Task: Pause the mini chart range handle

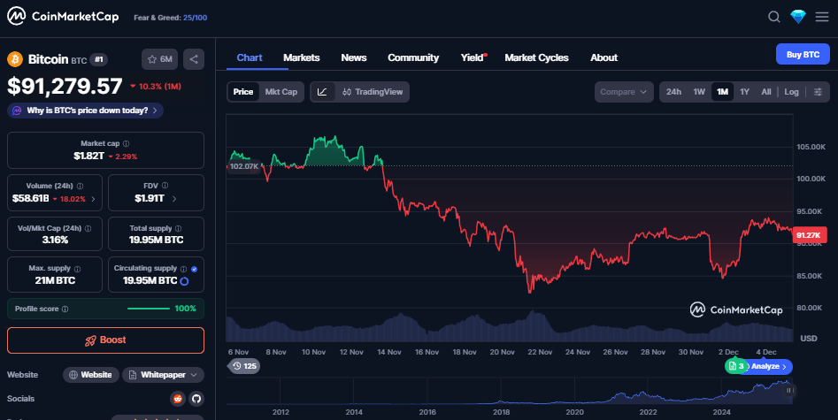Action: point(788,391)
